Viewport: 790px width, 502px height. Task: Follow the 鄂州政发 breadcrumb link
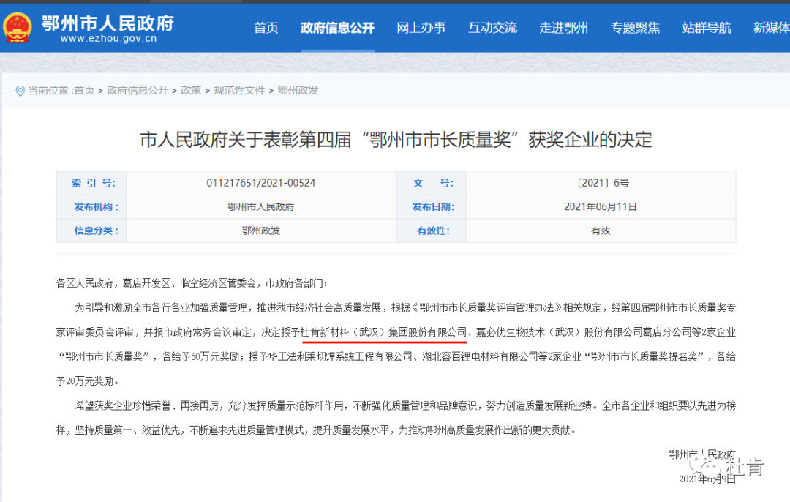(298, 90)
